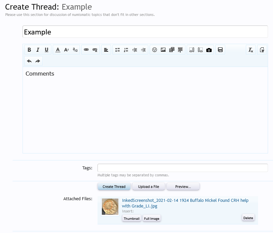This screenshot has width=273, height=233.
Task: Click the Create Thread button
Action: click(114, 187)
